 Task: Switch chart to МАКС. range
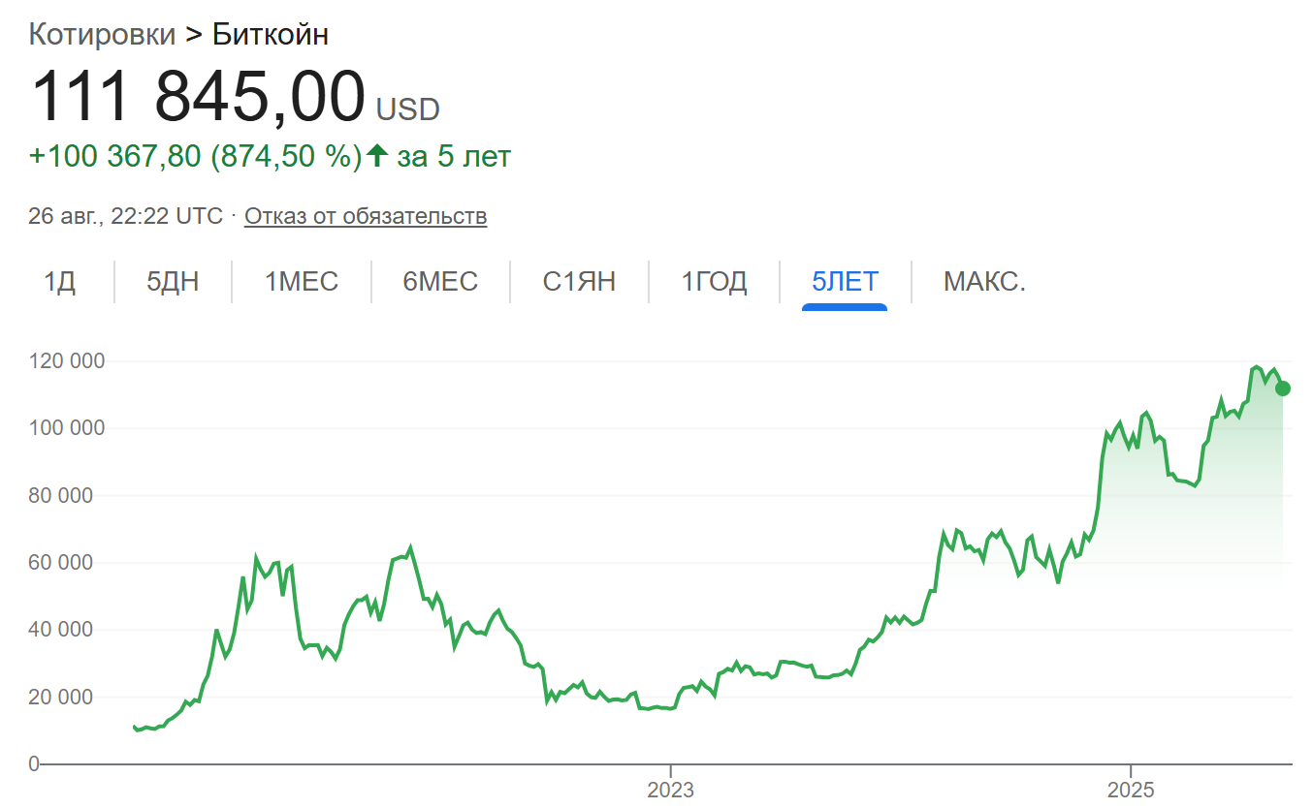984,282
